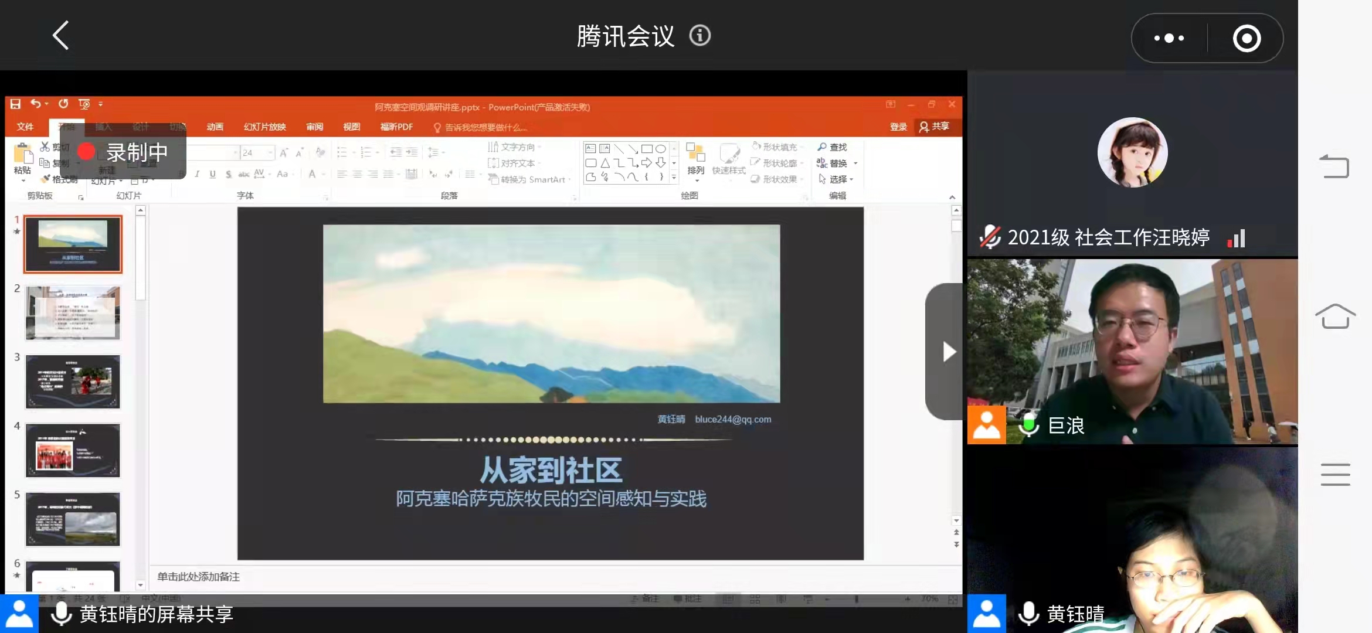The height and width of the screenshot is (633, 1372).
Task: Toggle underline formatting button
Action: (x=212, y=174)
